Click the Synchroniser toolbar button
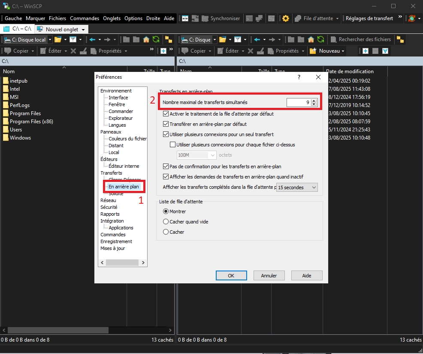Image resolution: width=423 pixels, height=354 pixels. pos(221,18)
